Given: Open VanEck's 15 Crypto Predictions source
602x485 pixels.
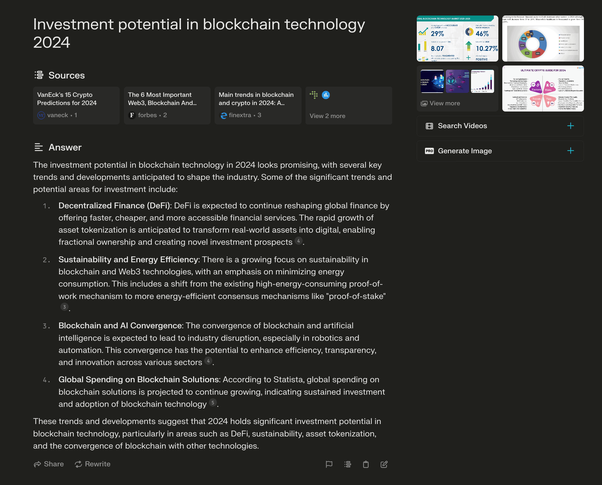Looking at the screenshot, I should point(76,106).
